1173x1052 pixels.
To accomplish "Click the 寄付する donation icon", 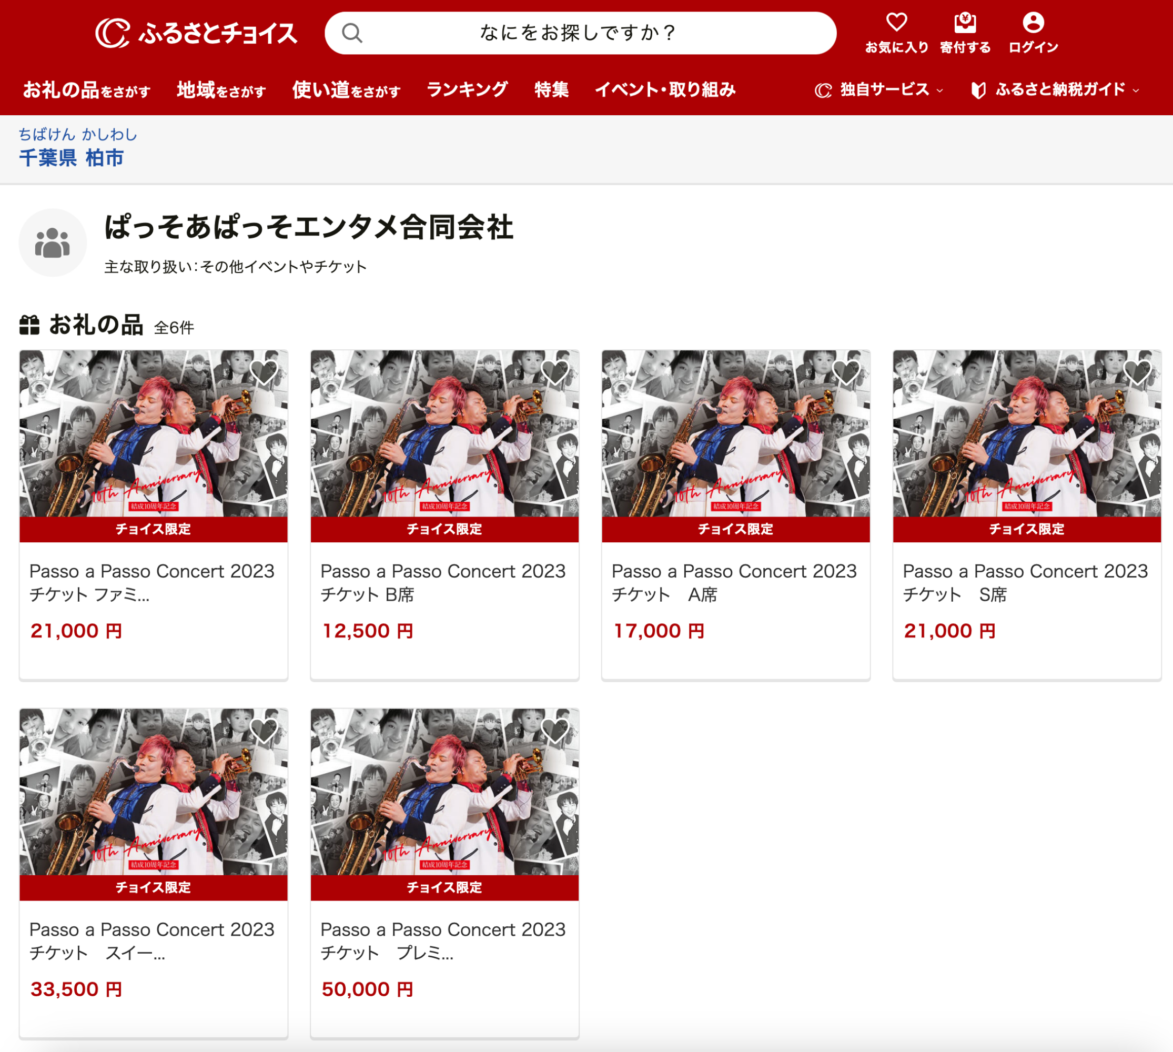I will [x=965, y=24].
